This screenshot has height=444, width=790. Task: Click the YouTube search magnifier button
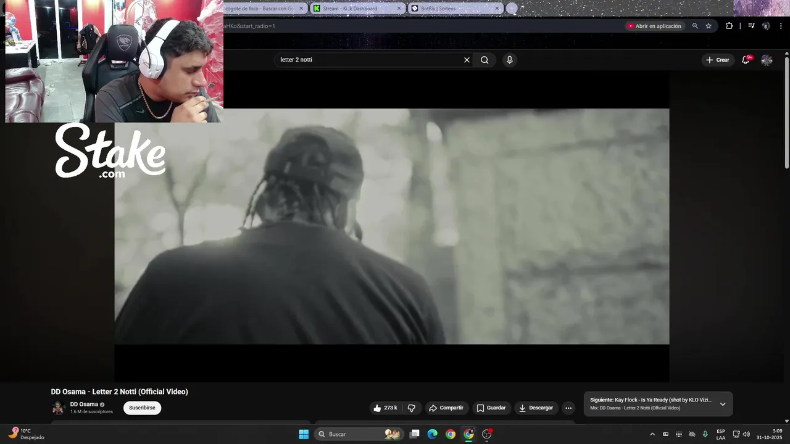484,60
